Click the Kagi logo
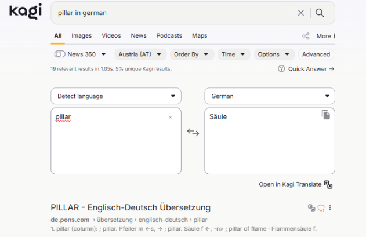366x237 pixels. [25, 12]
